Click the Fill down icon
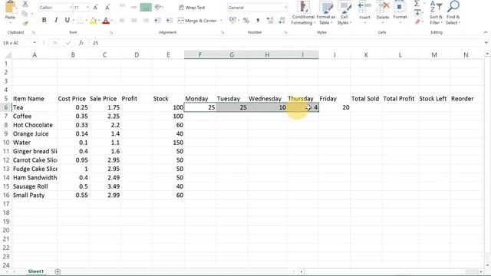This screenshot has height=276, width=491. [x=417, y=13]
